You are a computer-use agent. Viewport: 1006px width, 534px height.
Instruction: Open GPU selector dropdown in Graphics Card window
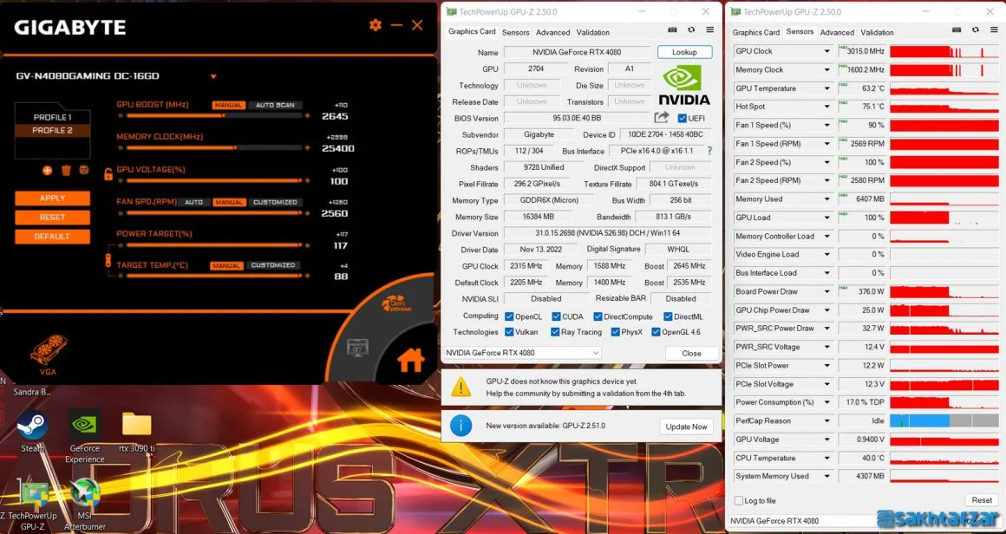pyautogui.click(x=522, y=353)
